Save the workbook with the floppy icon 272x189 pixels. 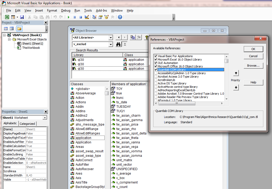click(22, 17)
